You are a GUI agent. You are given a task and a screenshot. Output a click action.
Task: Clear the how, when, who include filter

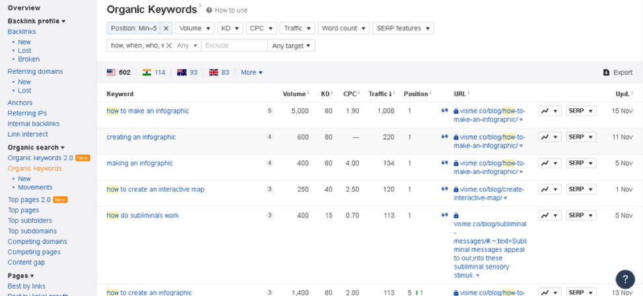(x=168, y=45)
